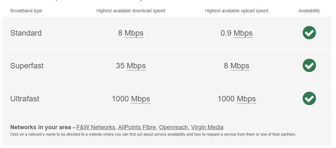Viewport: 336px width, 148px height.
Task: Select the Superfast broadband type label
Action: 27,66
